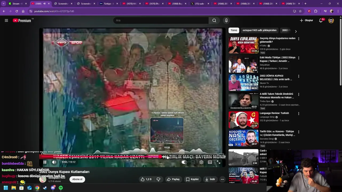Open Language Review: Turkish video title
Image resolution: width=342 pixels, height=192 pixels.
[x=274, y=113]
